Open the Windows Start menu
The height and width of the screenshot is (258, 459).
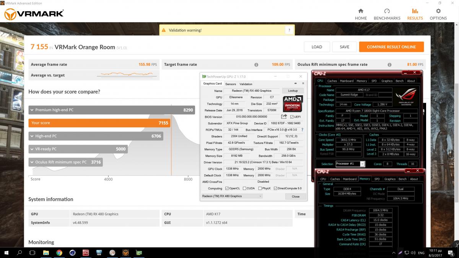click(x=7, y=253)
